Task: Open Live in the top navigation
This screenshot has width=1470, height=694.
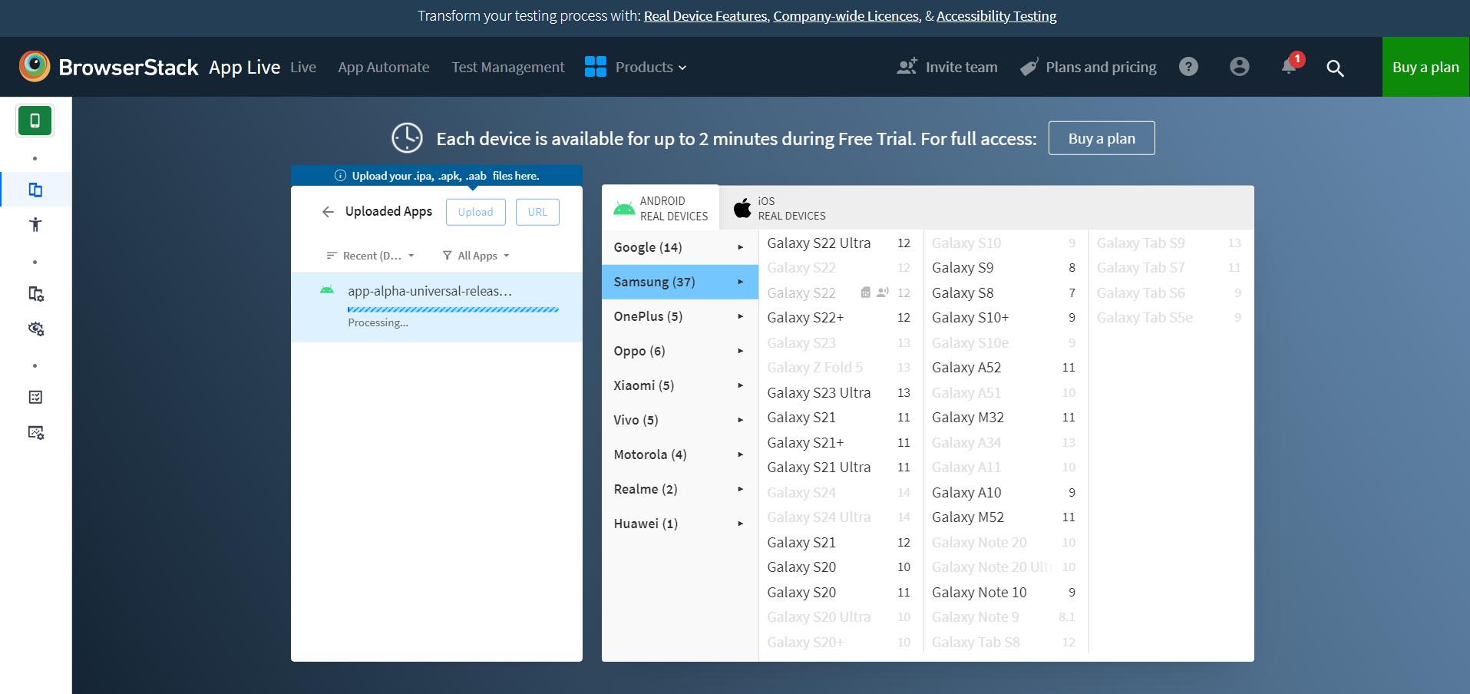Action: [x=303, y=68]
